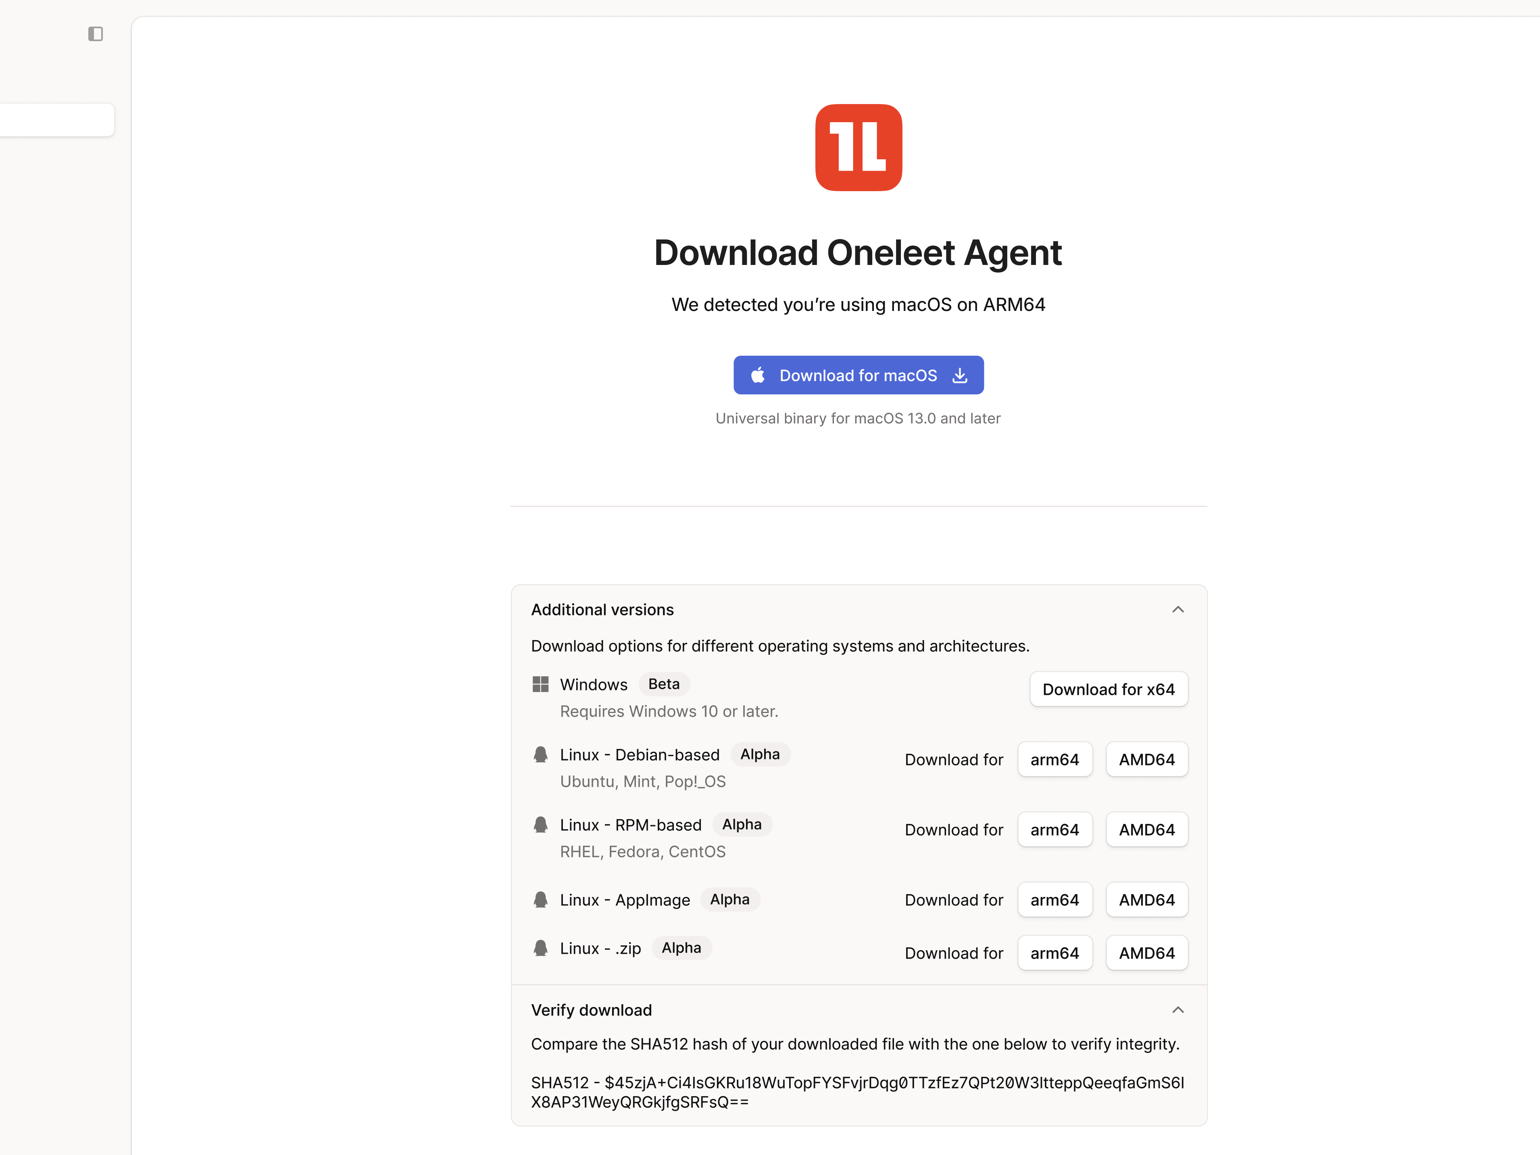Click the Alpha badge for .zip
The image size is (1540, 1155).
point(681,948)
